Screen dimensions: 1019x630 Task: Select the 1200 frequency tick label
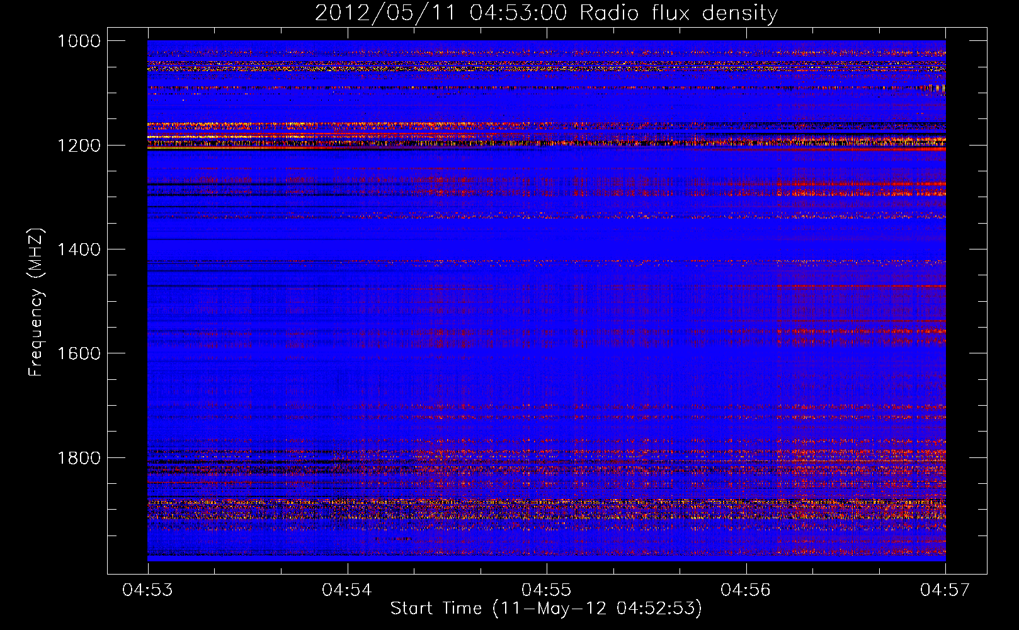79,146
